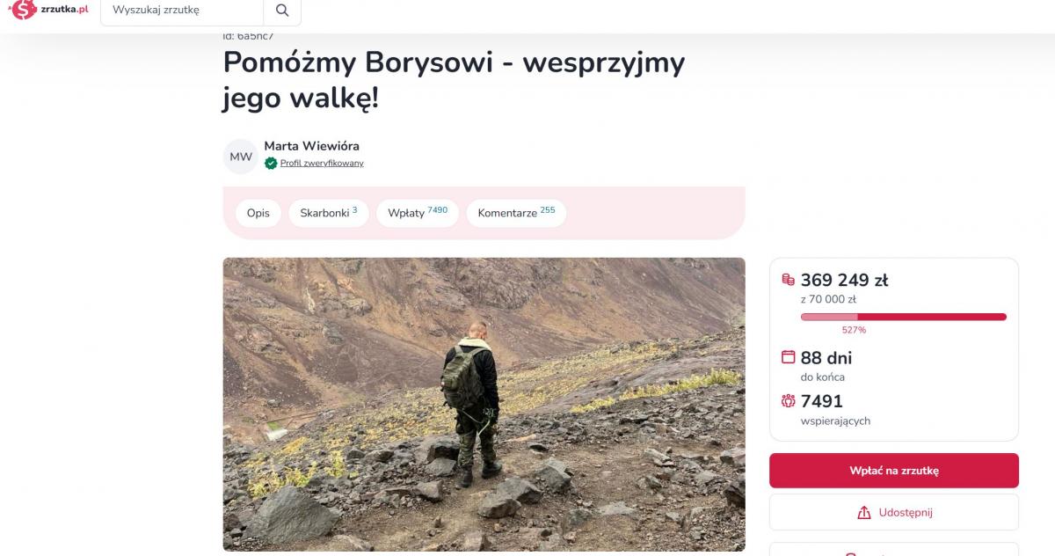Click organizer name Marta Wiewióra

[311, 146]
